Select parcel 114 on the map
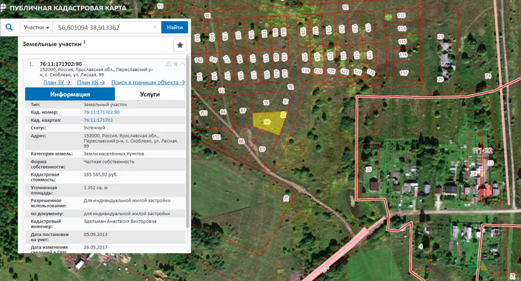Image resolution: width=521 pixels, height=281 pixels. tap(402, 29)
